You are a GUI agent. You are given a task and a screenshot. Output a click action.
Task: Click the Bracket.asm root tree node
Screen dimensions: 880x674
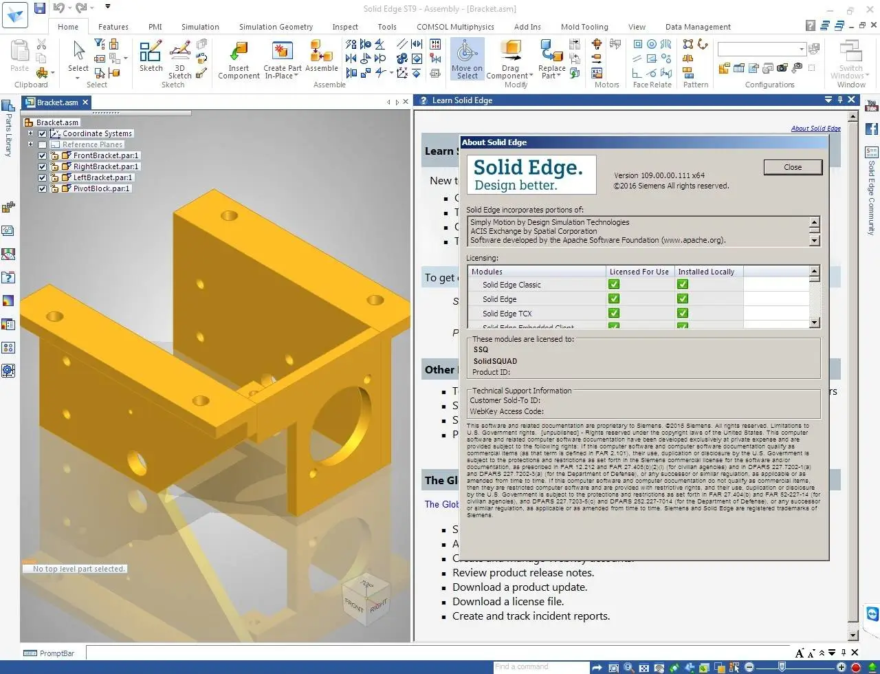click(58, 122)
